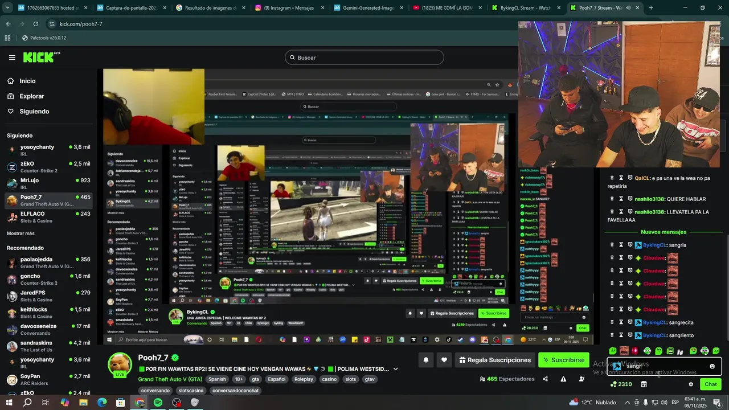The image size is (729, 410).
Task: Open Spotify from the taskbar
Action: [158, 403]
